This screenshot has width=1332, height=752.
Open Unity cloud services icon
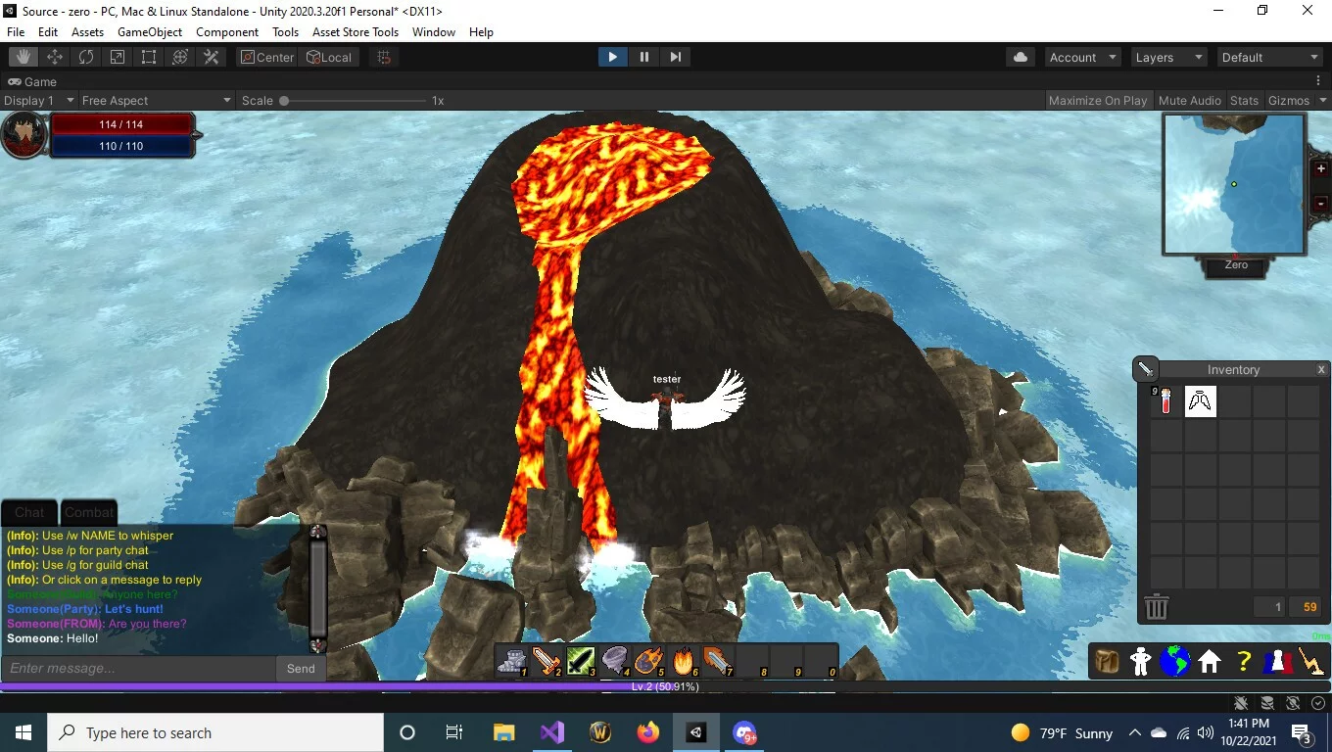click(1021, 57)
